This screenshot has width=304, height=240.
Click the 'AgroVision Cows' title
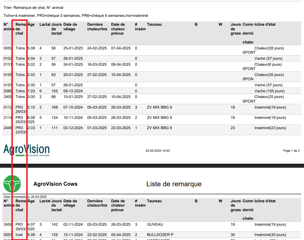tap(55, 184)
